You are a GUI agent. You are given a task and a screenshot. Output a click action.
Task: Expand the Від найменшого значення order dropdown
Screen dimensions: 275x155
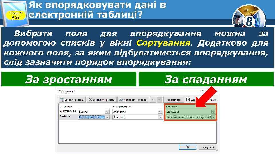tap(213, 117)
